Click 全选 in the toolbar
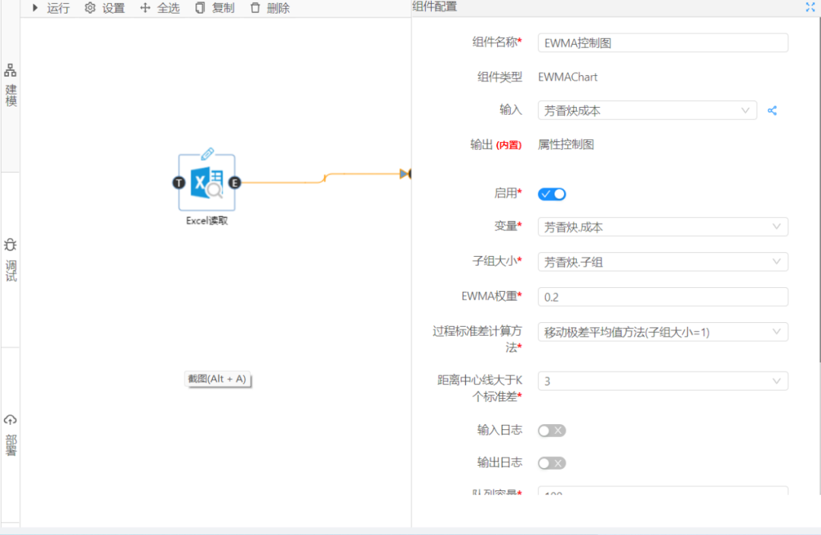 (160, 8)
